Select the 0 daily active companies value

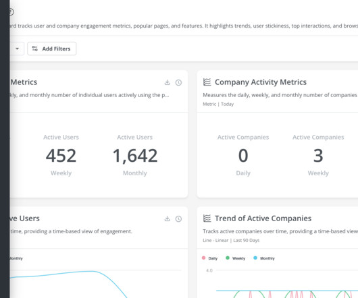pyautogui.click(x=243, y=156)
